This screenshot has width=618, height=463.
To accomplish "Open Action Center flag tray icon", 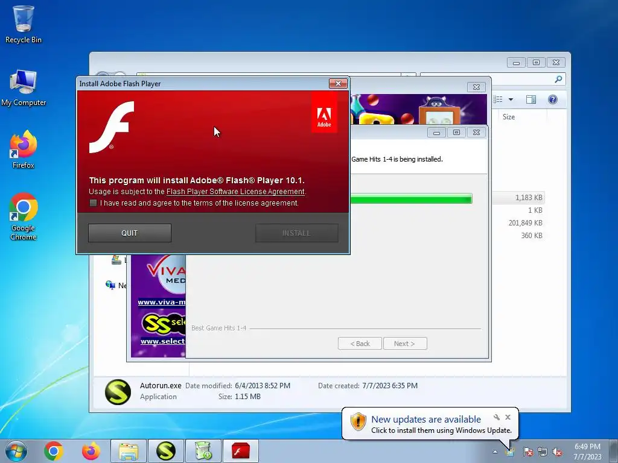I will [527, 452].
